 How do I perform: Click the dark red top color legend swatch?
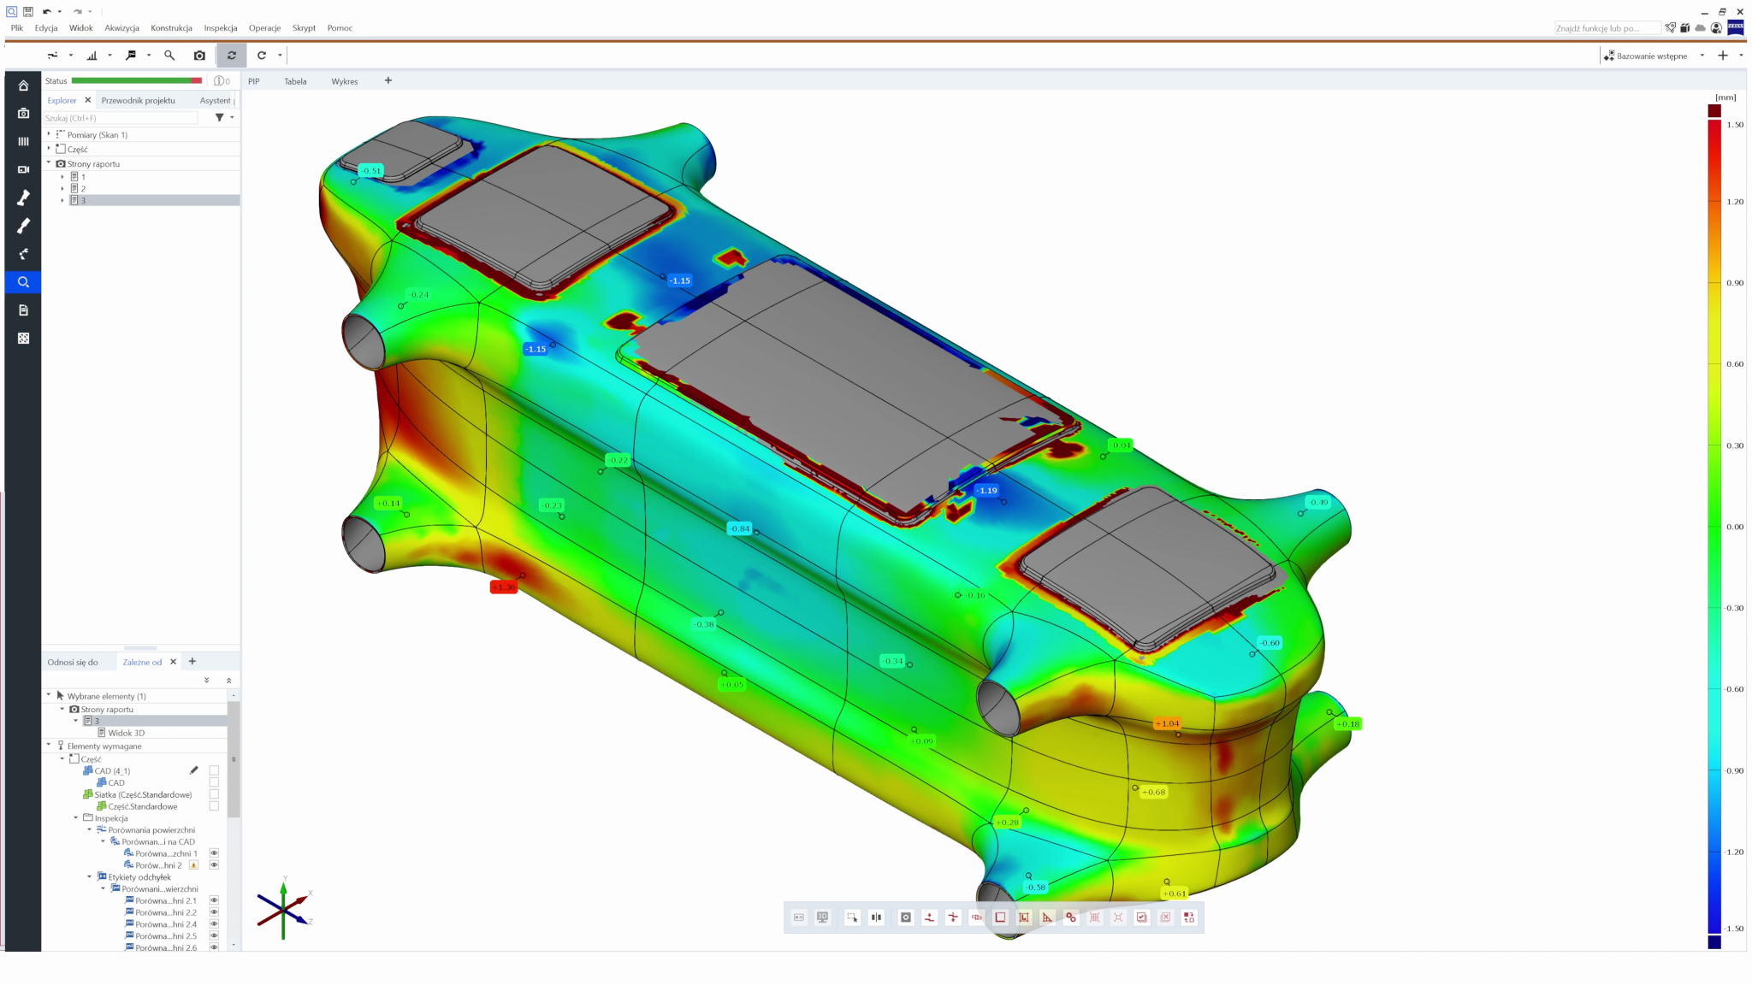pyautogui.click(x=1714, y=111)
